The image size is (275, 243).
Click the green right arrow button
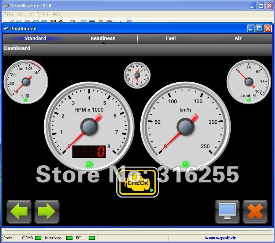47,212
